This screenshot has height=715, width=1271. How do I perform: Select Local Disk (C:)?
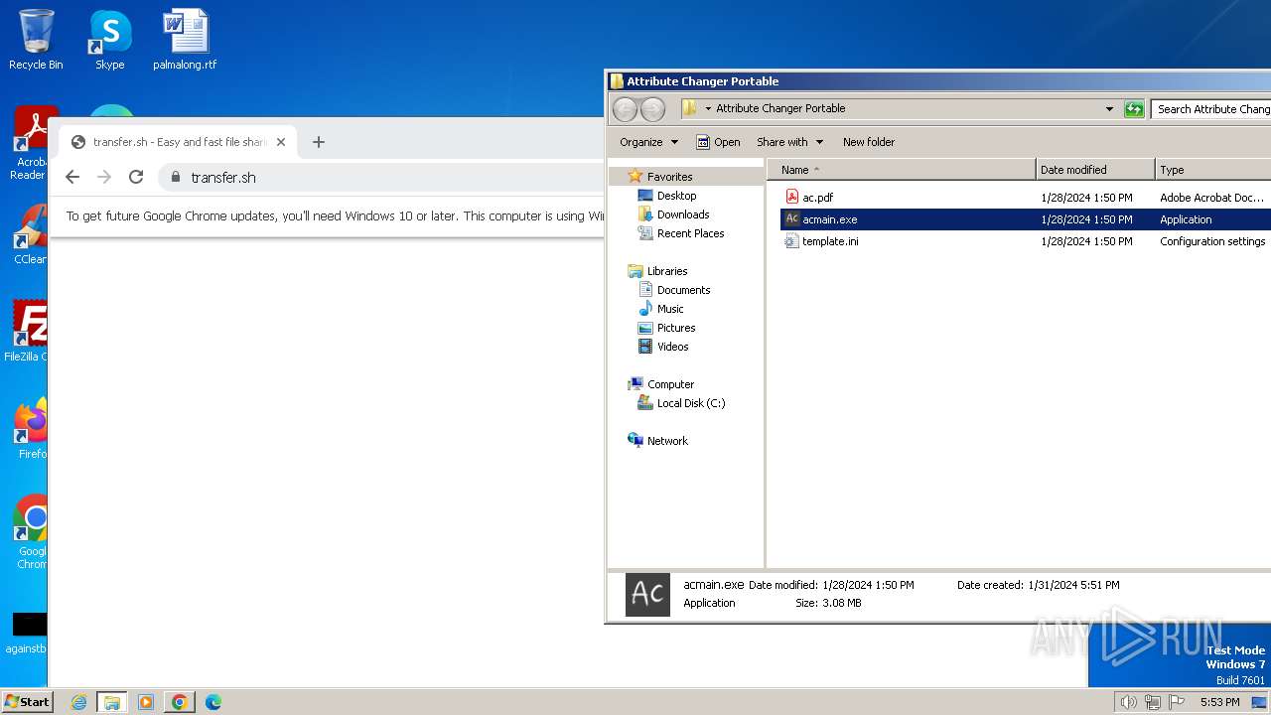click(x=690, y=403)
